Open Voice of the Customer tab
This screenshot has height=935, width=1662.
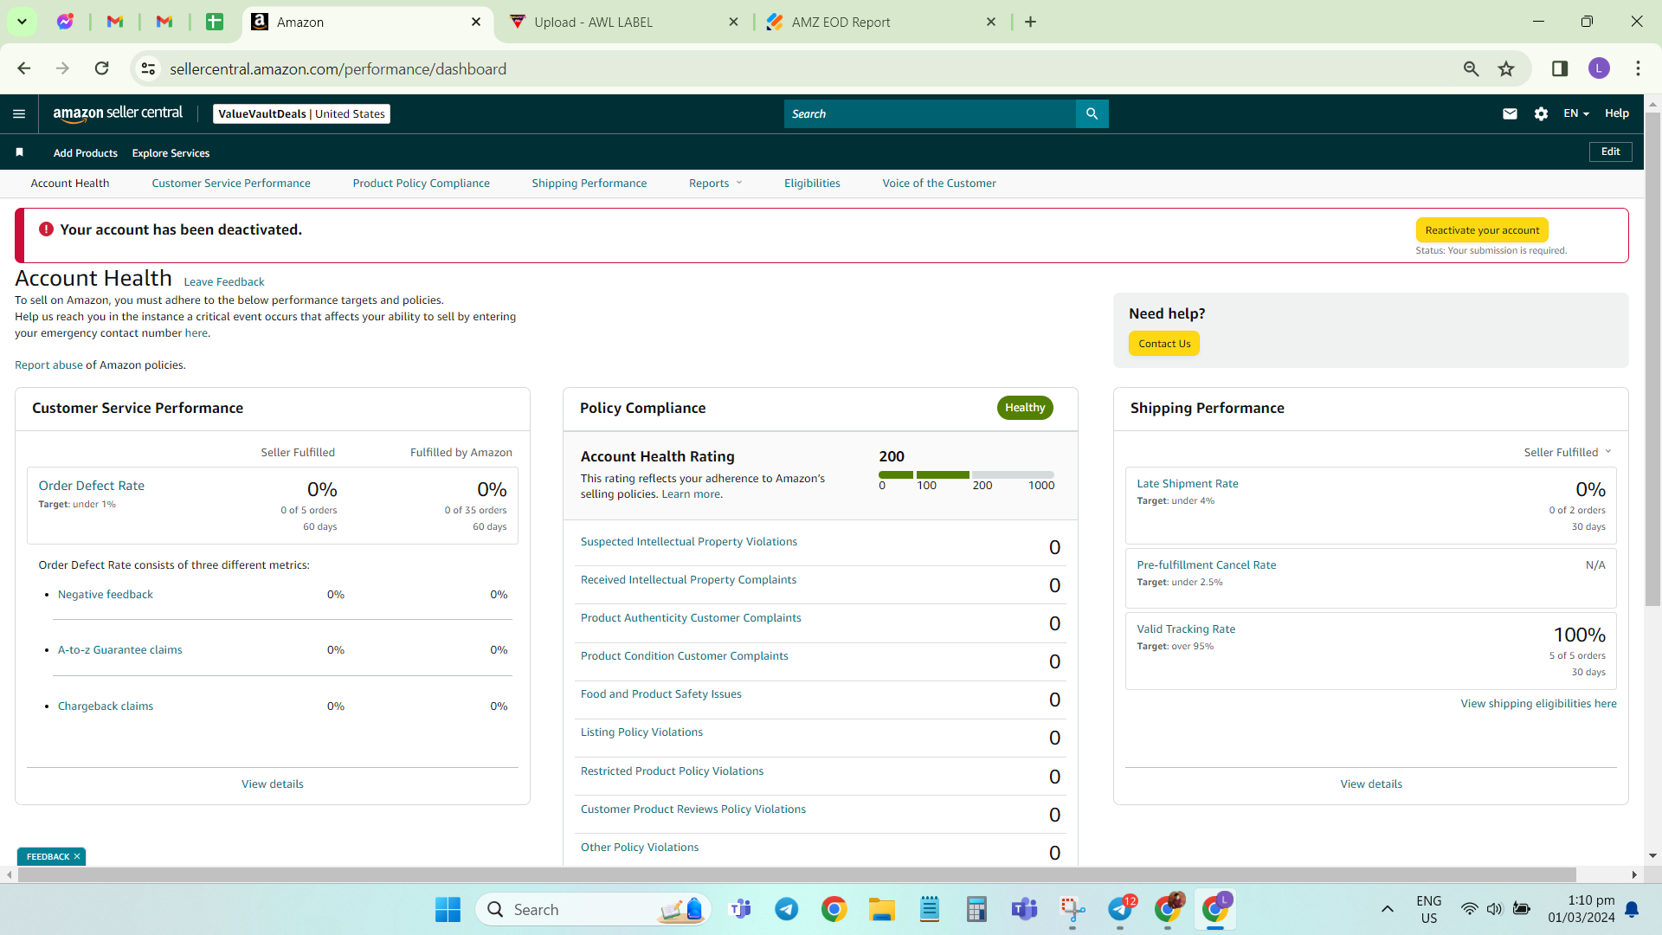pyautogui.click(x=939, y=183)
